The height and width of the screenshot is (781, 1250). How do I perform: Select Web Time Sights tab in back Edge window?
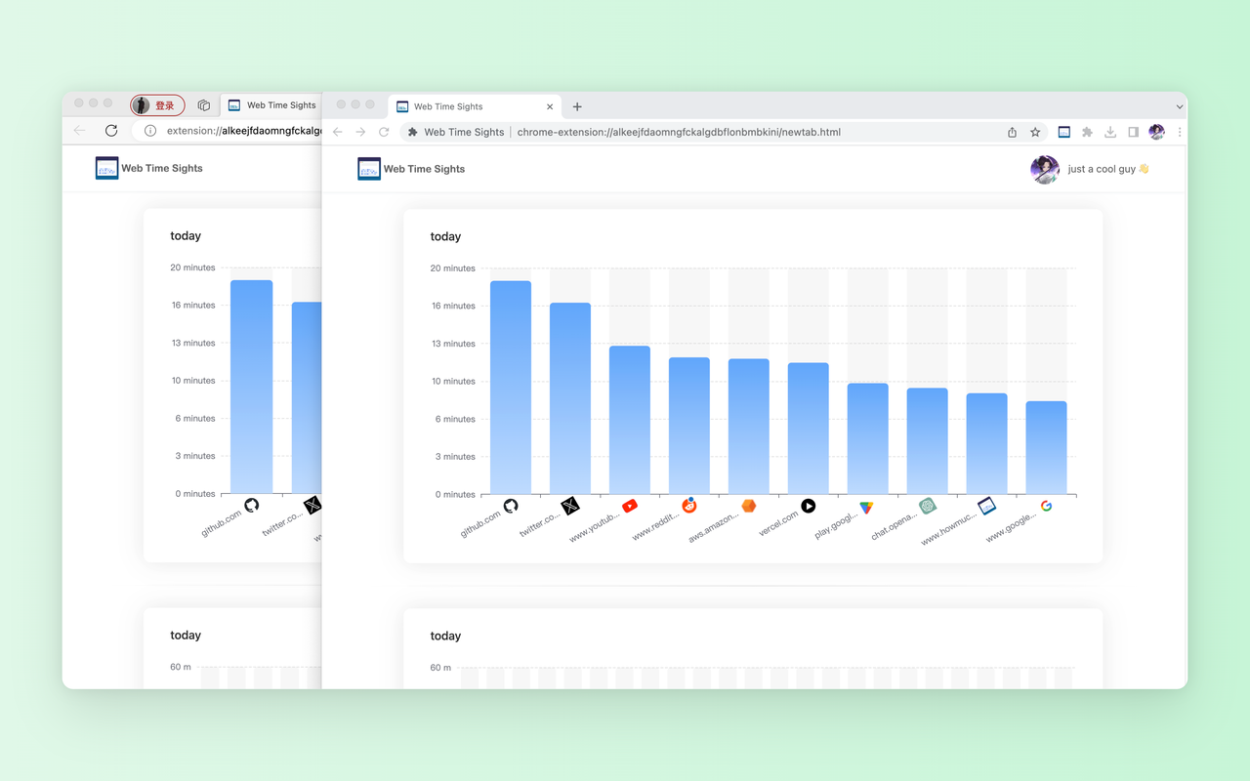tap(271, 105)
